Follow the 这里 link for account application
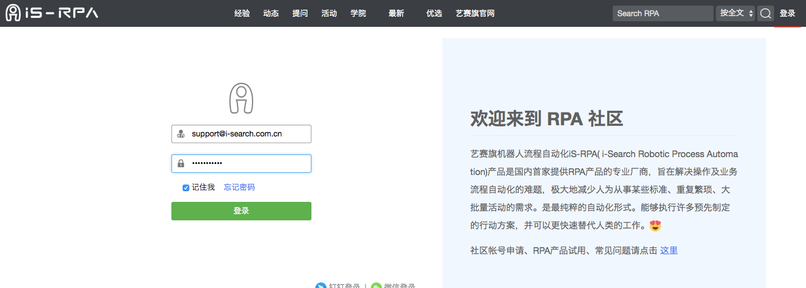The width and height of the screenshot is (806, 288). pyautogui.click(x=669, y=251)
